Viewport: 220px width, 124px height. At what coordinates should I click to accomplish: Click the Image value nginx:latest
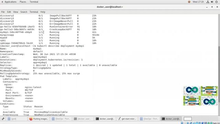coord(33,87)
